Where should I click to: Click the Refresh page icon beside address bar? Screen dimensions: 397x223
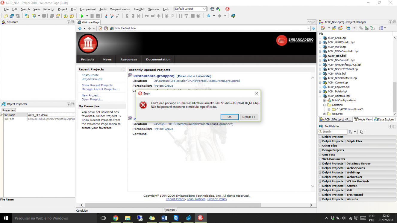[x=106, y=28]
